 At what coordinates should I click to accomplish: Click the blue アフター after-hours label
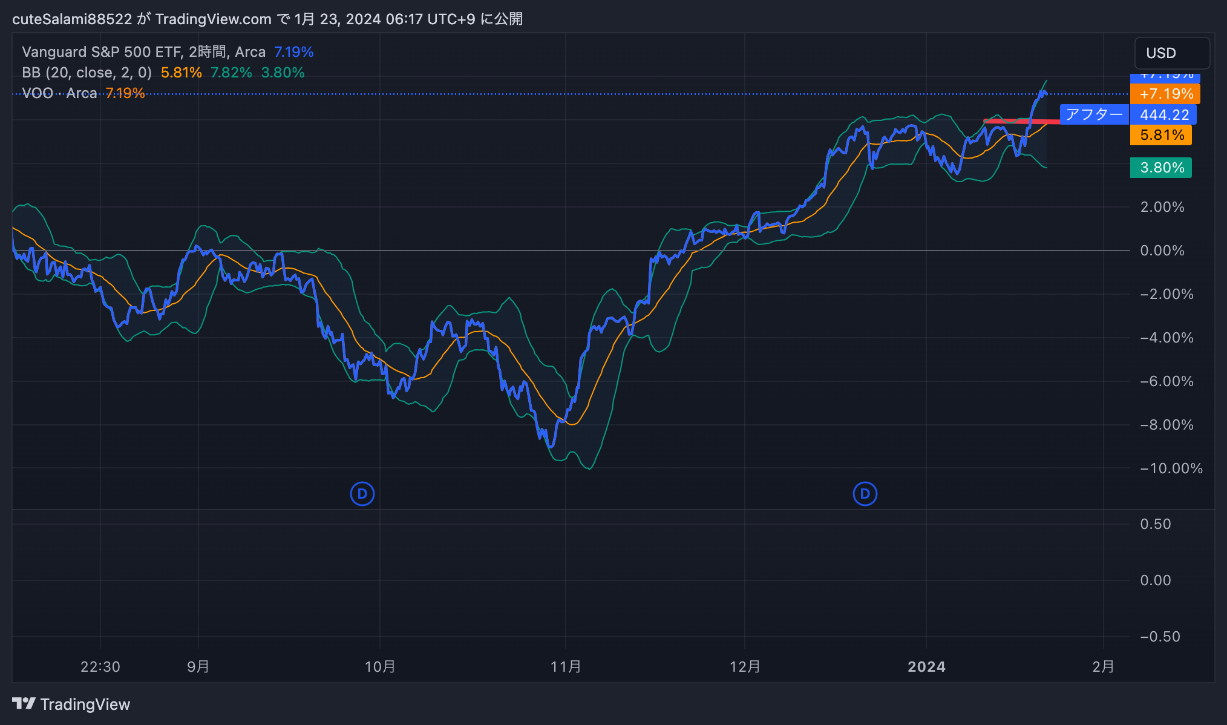coord(1094,114)
